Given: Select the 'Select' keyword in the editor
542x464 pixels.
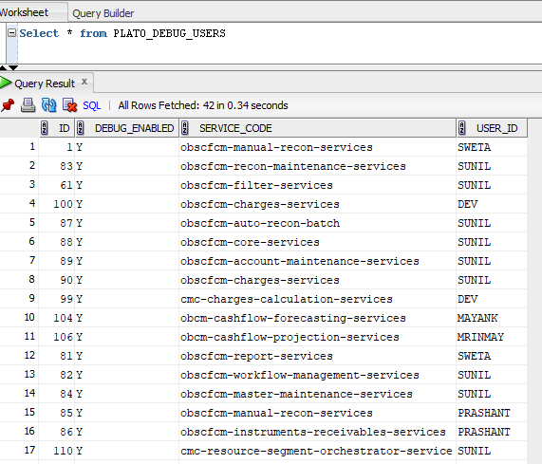Looking at the screenshot, I should [39, 33].
